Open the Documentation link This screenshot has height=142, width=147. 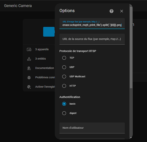pyautogui.click(x=45, y=68)
